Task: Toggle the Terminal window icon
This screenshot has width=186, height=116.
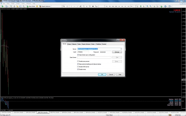Action: [21, 6]
